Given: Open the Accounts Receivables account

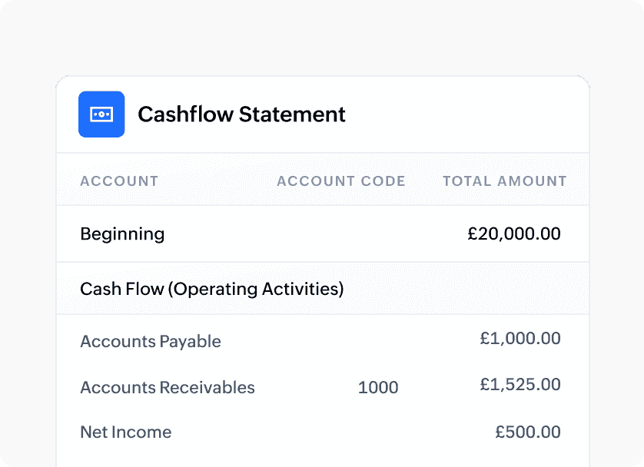Looking at the screenshot, I should (x=168, y=387).
